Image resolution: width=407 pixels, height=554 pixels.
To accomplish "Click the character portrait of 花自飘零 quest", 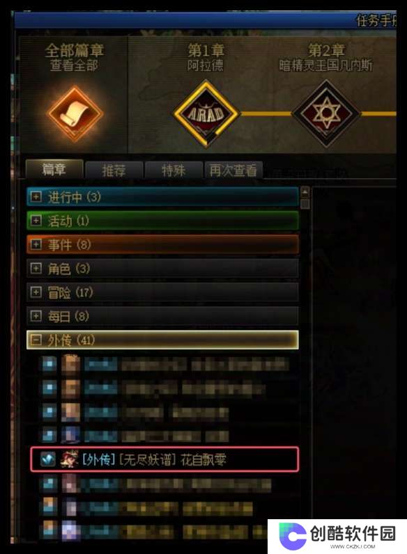I will tap(70, 459).
